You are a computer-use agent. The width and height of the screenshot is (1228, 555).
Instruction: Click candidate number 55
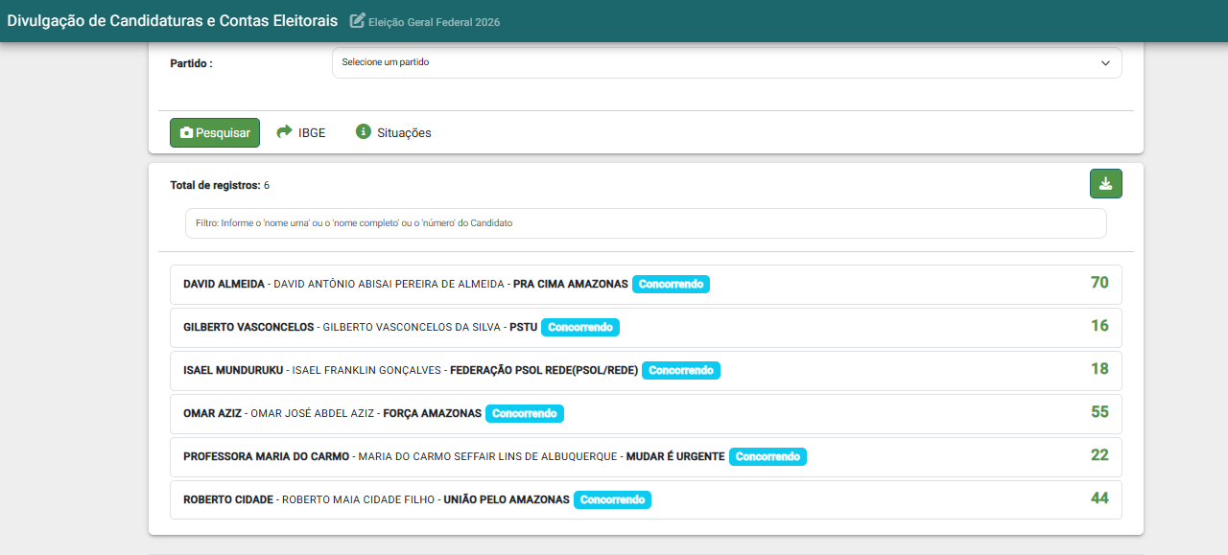pyautogui.click(x=1099, y=412)
